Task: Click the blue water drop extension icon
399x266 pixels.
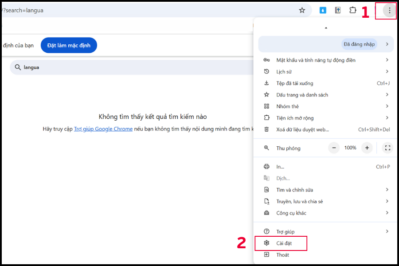Action: (323, 10)
